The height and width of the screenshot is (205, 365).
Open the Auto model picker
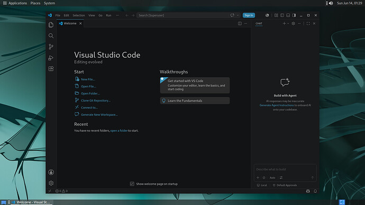pos(272,178)
